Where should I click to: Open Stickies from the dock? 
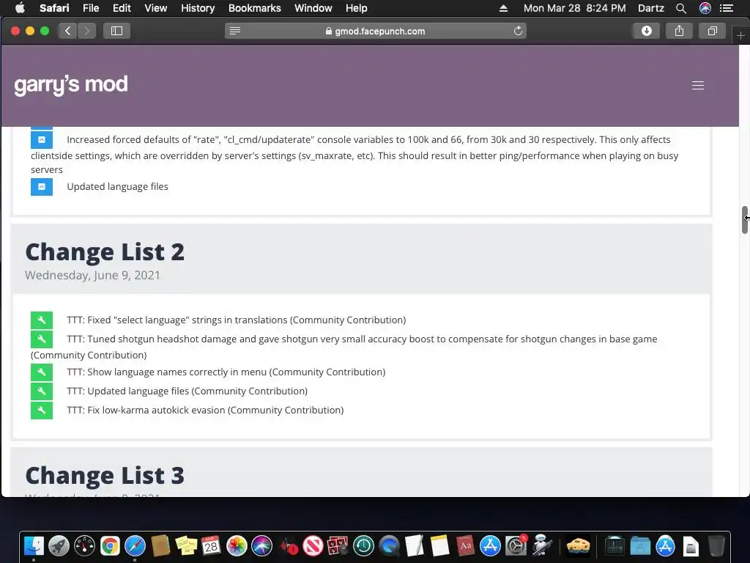[x=186, y=545]
